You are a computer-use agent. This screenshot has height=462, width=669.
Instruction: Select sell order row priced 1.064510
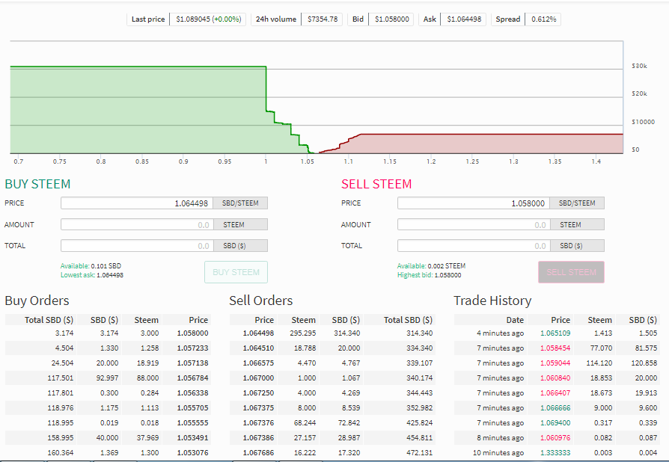[332, 348]
